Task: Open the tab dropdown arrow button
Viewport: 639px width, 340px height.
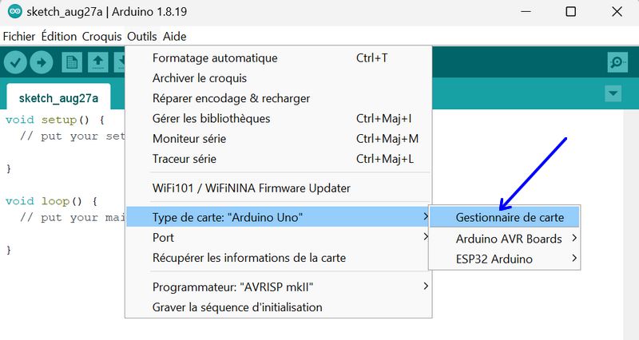Action: (613, 93)
